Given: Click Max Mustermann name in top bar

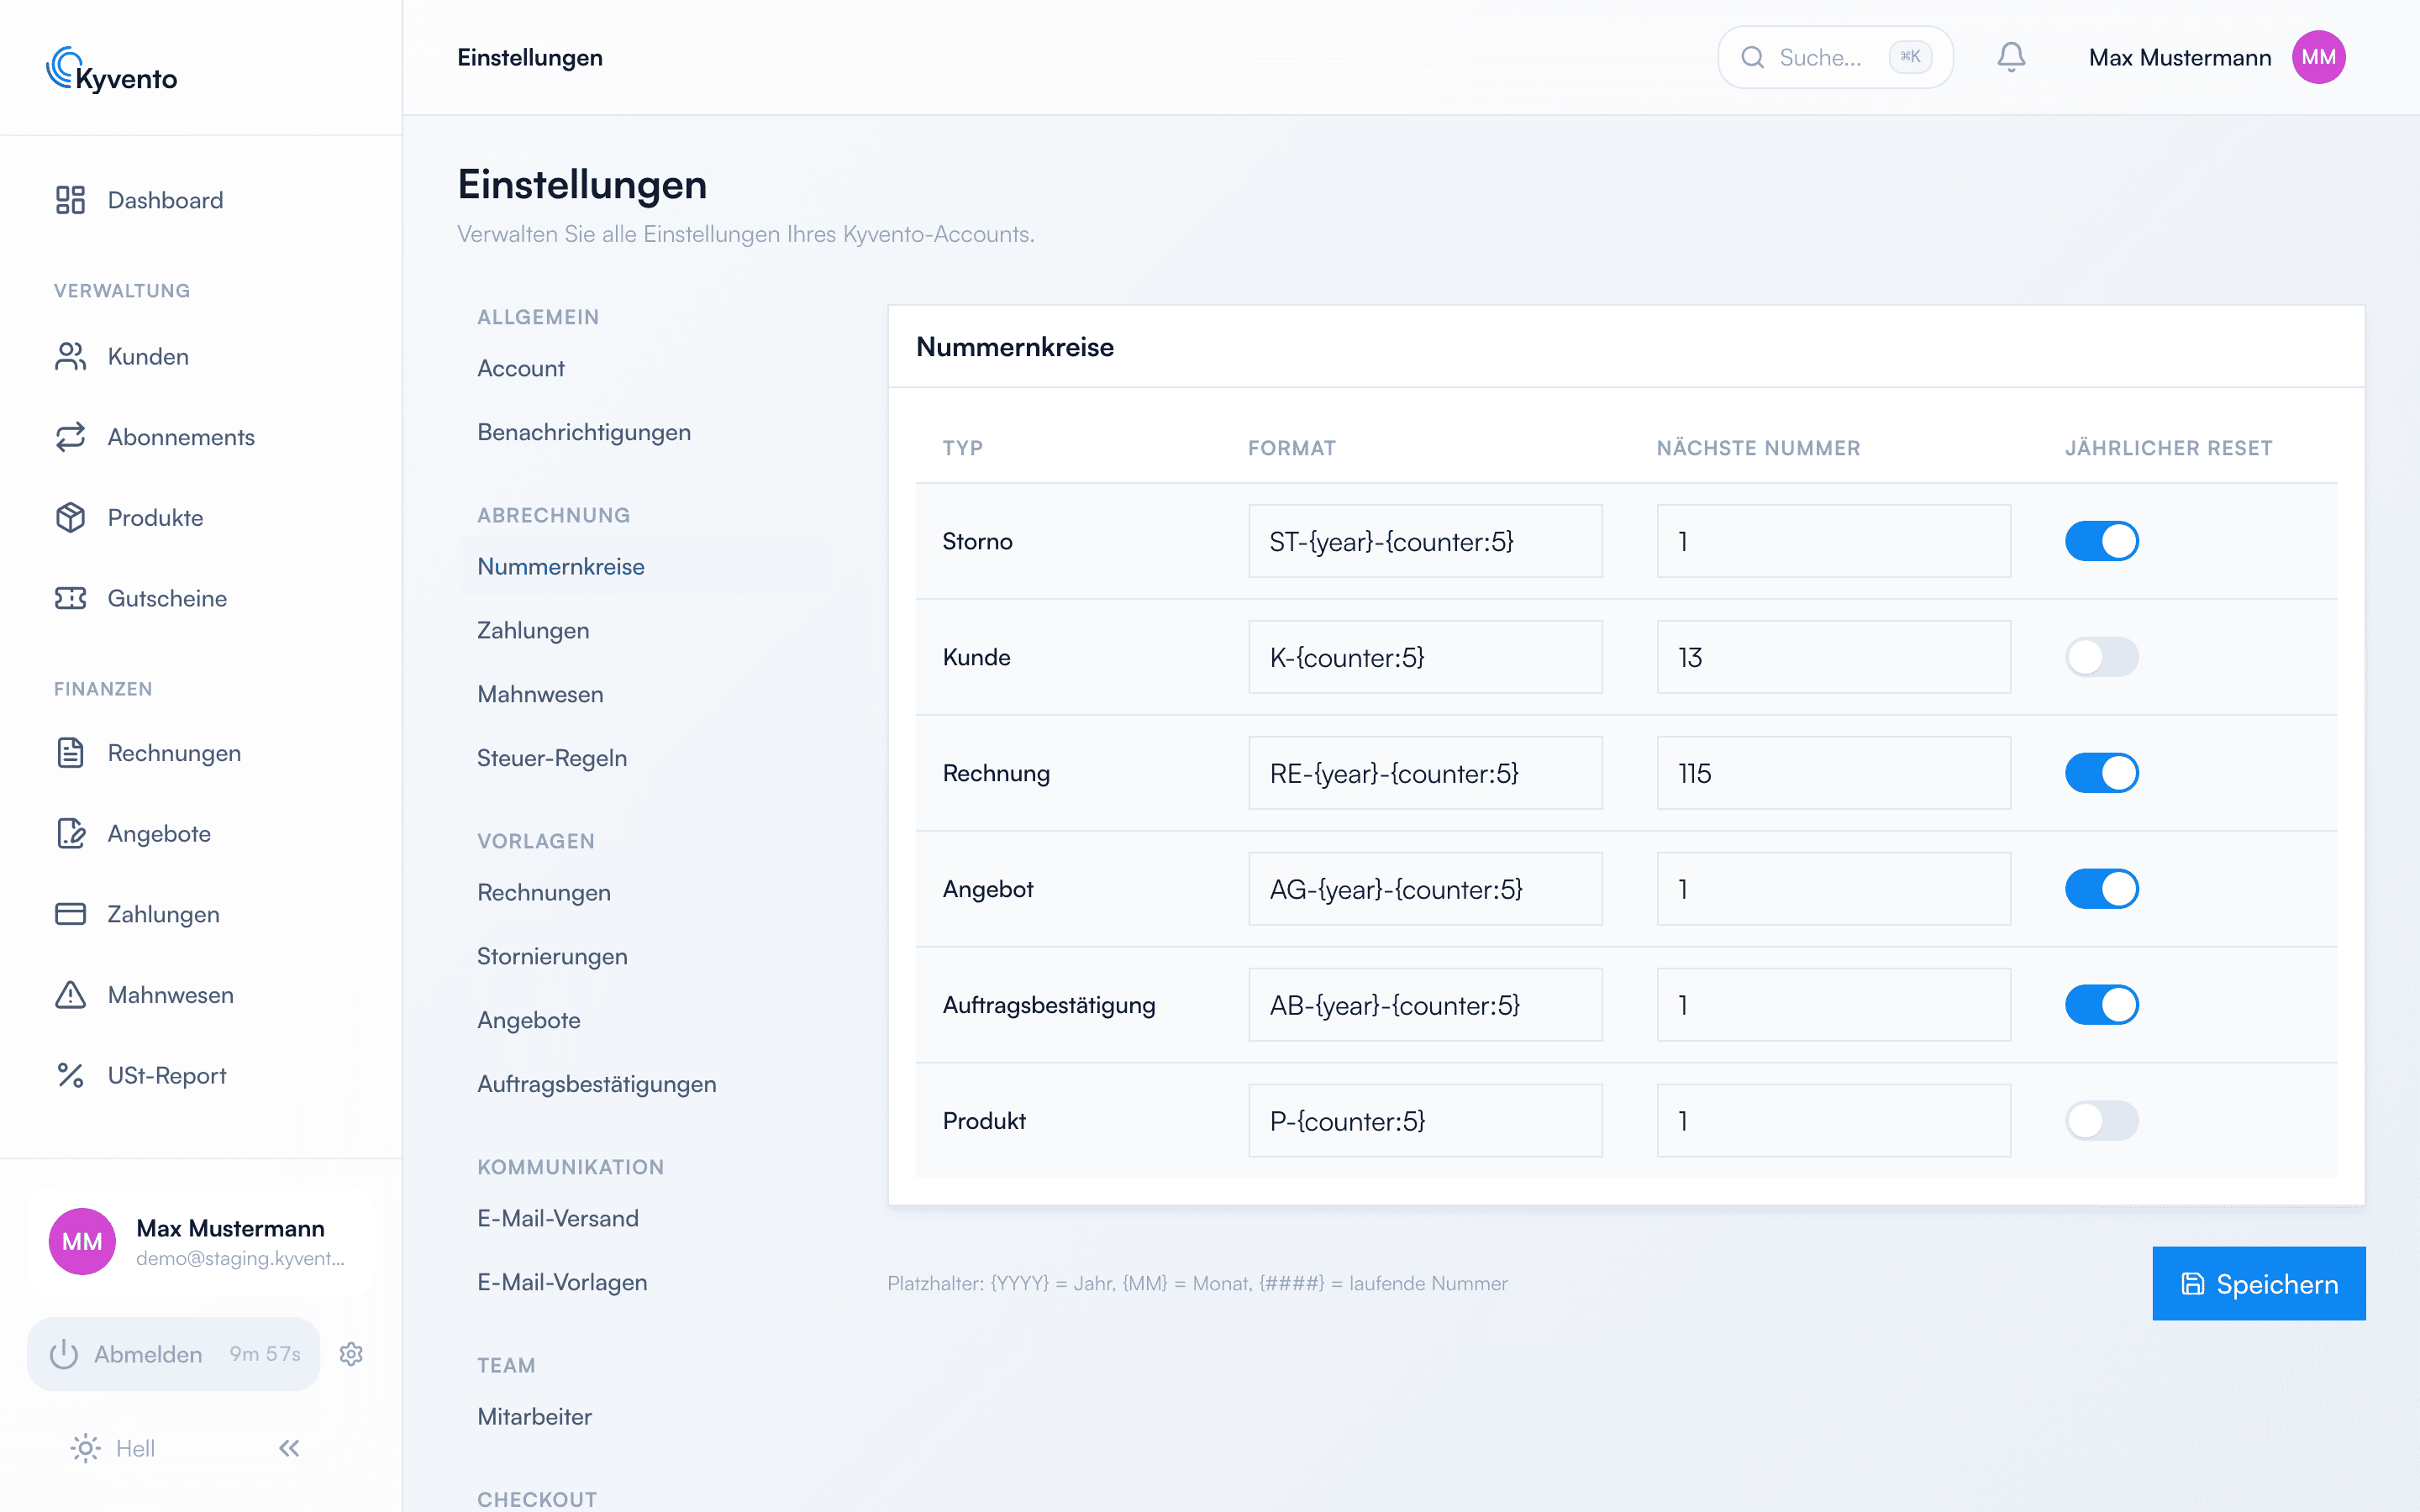Looking at the screenshot, I should (2180, 57).
